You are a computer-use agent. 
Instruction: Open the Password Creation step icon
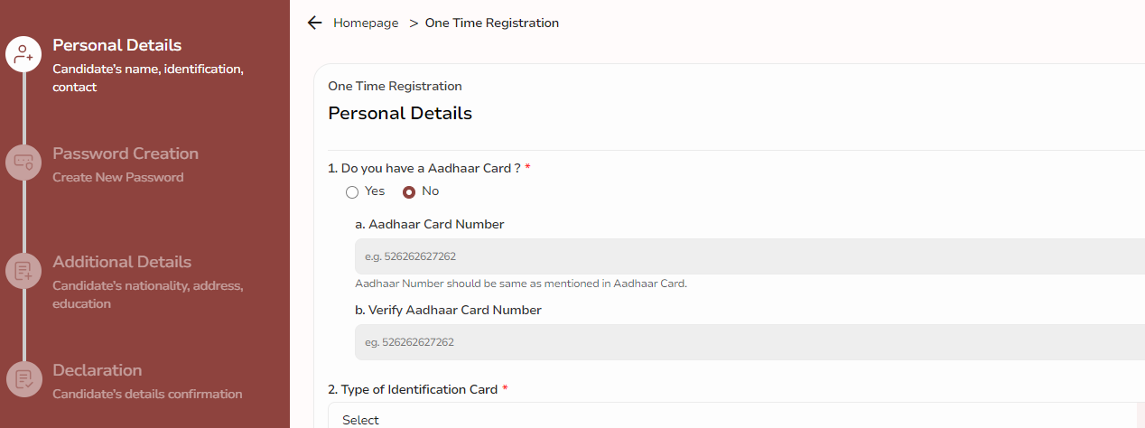coord(23,163)
